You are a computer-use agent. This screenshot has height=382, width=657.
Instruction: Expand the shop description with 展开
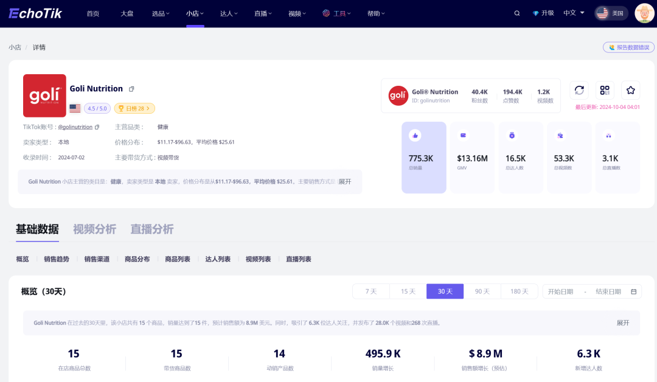click(345, 182)
